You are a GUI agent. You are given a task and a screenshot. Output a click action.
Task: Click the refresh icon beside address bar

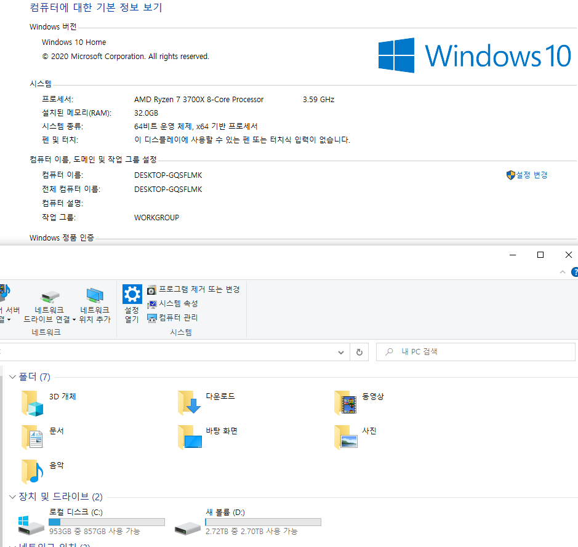(359, 352)
